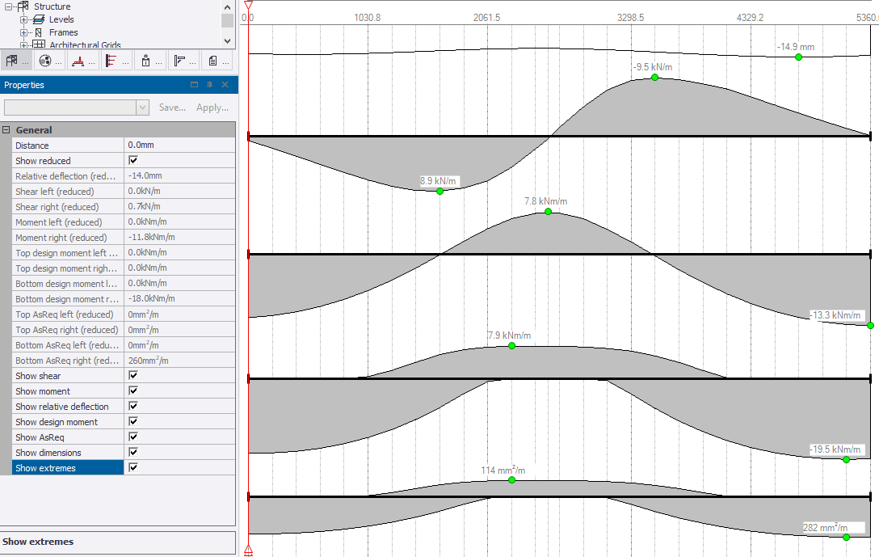
Task: Click the circular section toolbar icon
Action: point(44,60)
